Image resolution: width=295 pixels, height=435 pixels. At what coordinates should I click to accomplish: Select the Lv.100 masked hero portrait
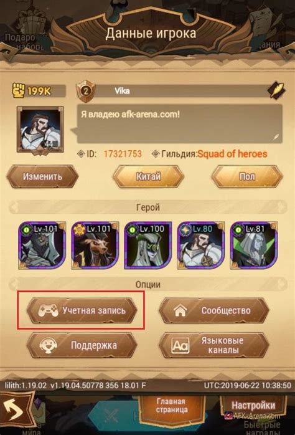tap(148, 246)
